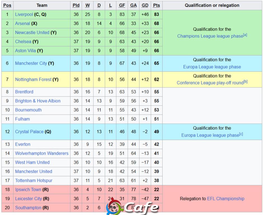This screenshot has width=263, height=215.
Task: Click footnote [c] next to Europa League
Action: coord(241,134)
